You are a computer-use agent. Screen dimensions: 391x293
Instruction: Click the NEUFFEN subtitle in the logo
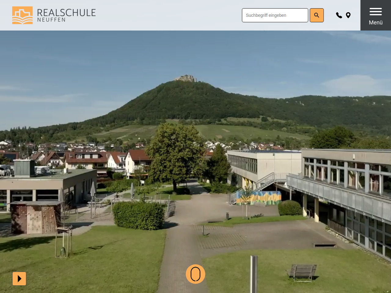coord(51,20)
